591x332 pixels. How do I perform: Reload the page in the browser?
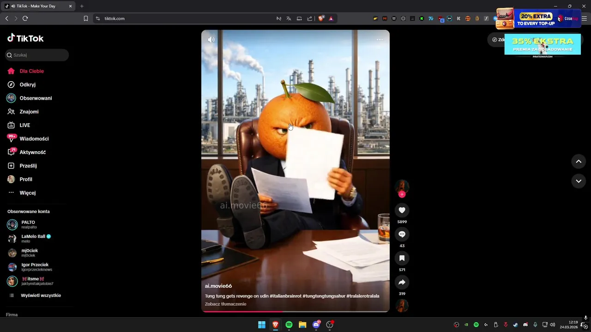[25, 18]
